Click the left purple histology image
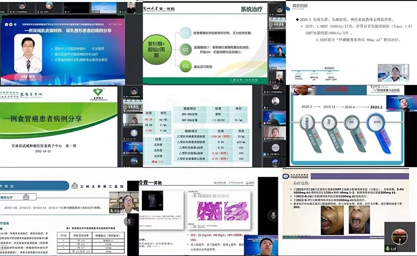Screen dimensions: 417x256 [x=210, y=211]
